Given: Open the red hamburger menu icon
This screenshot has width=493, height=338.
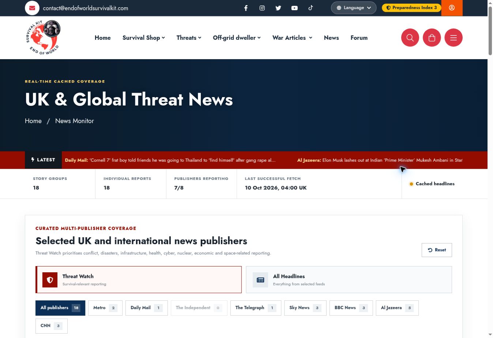Looking at the screenshot, I should point(454,38).
